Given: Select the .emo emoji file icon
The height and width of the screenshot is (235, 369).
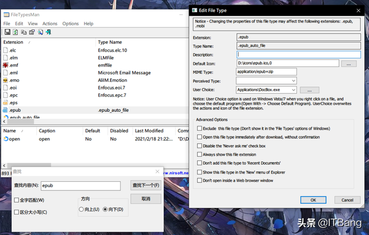Looking at the screenshot, I should click(6, 80).
